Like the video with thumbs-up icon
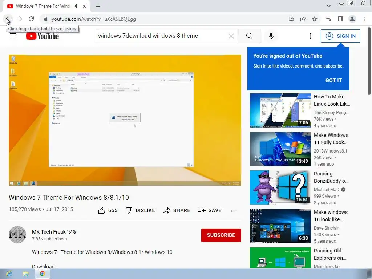This screenshot has width=372, height=279. click(x=102, y=210)
